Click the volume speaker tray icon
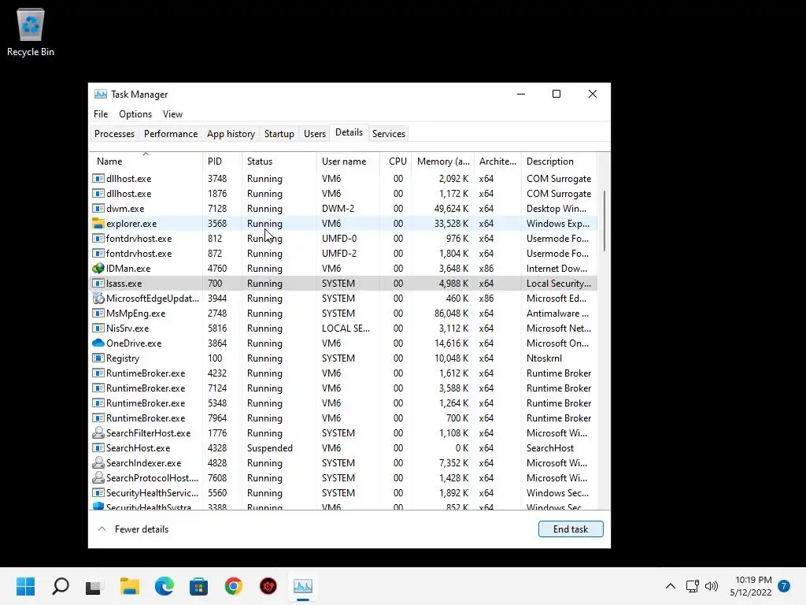The height and width of the screenshot is (605, 806). click(x=712, y=586)
